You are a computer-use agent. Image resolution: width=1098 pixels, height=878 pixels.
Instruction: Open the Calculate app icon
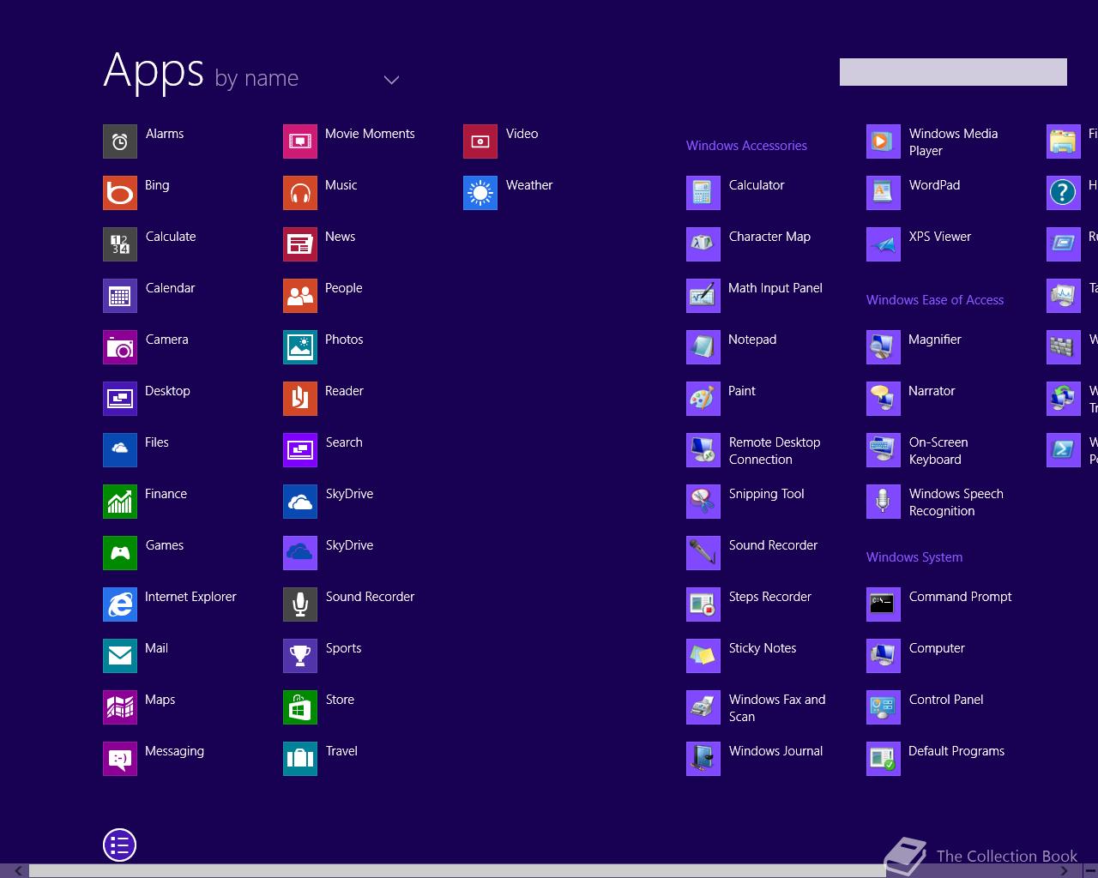[120, 244]
